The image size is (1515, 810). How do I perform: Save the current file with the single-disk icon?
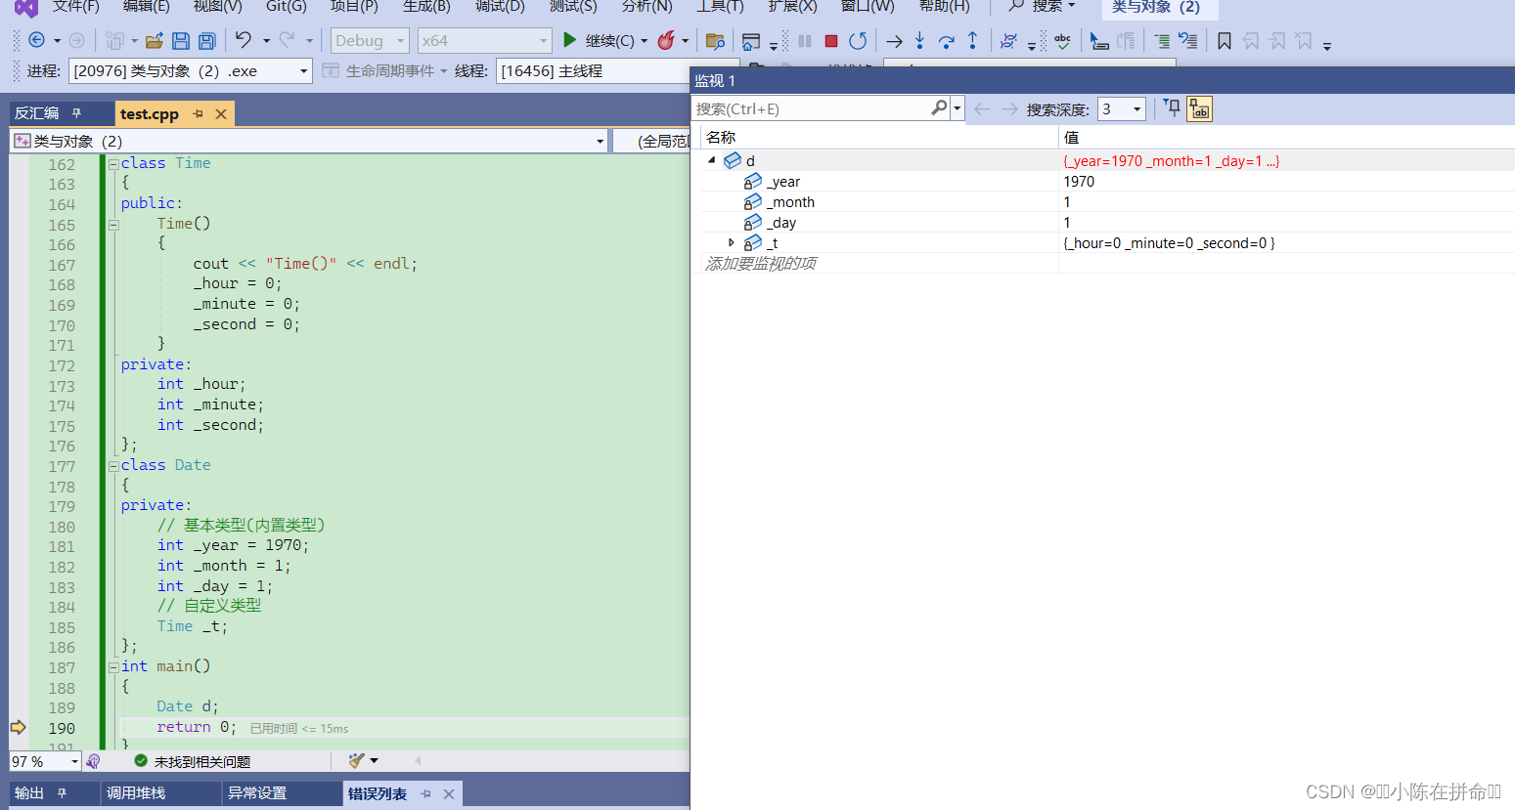pyautogui.click(x=181, y=40)
